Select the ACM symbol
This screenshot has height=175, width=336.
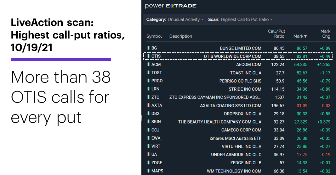(x=156, y=65)
